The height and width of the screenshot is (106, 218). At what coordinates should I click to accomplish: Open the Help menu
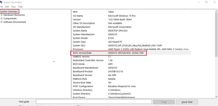tap(20, 7)
